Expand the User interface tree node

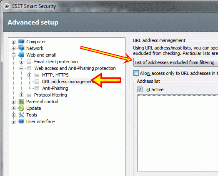click(x=13, y=121)
